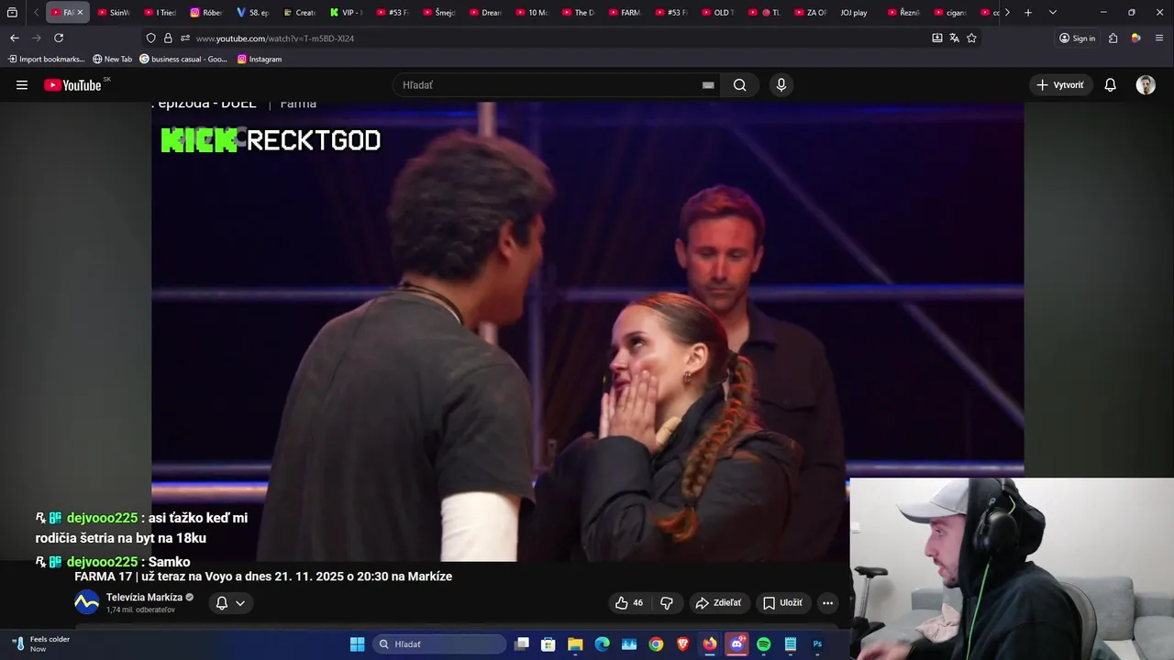The image size is (1174, 660).
Task: Open Photoshop from the taskbar
Action: click(817, 644)
